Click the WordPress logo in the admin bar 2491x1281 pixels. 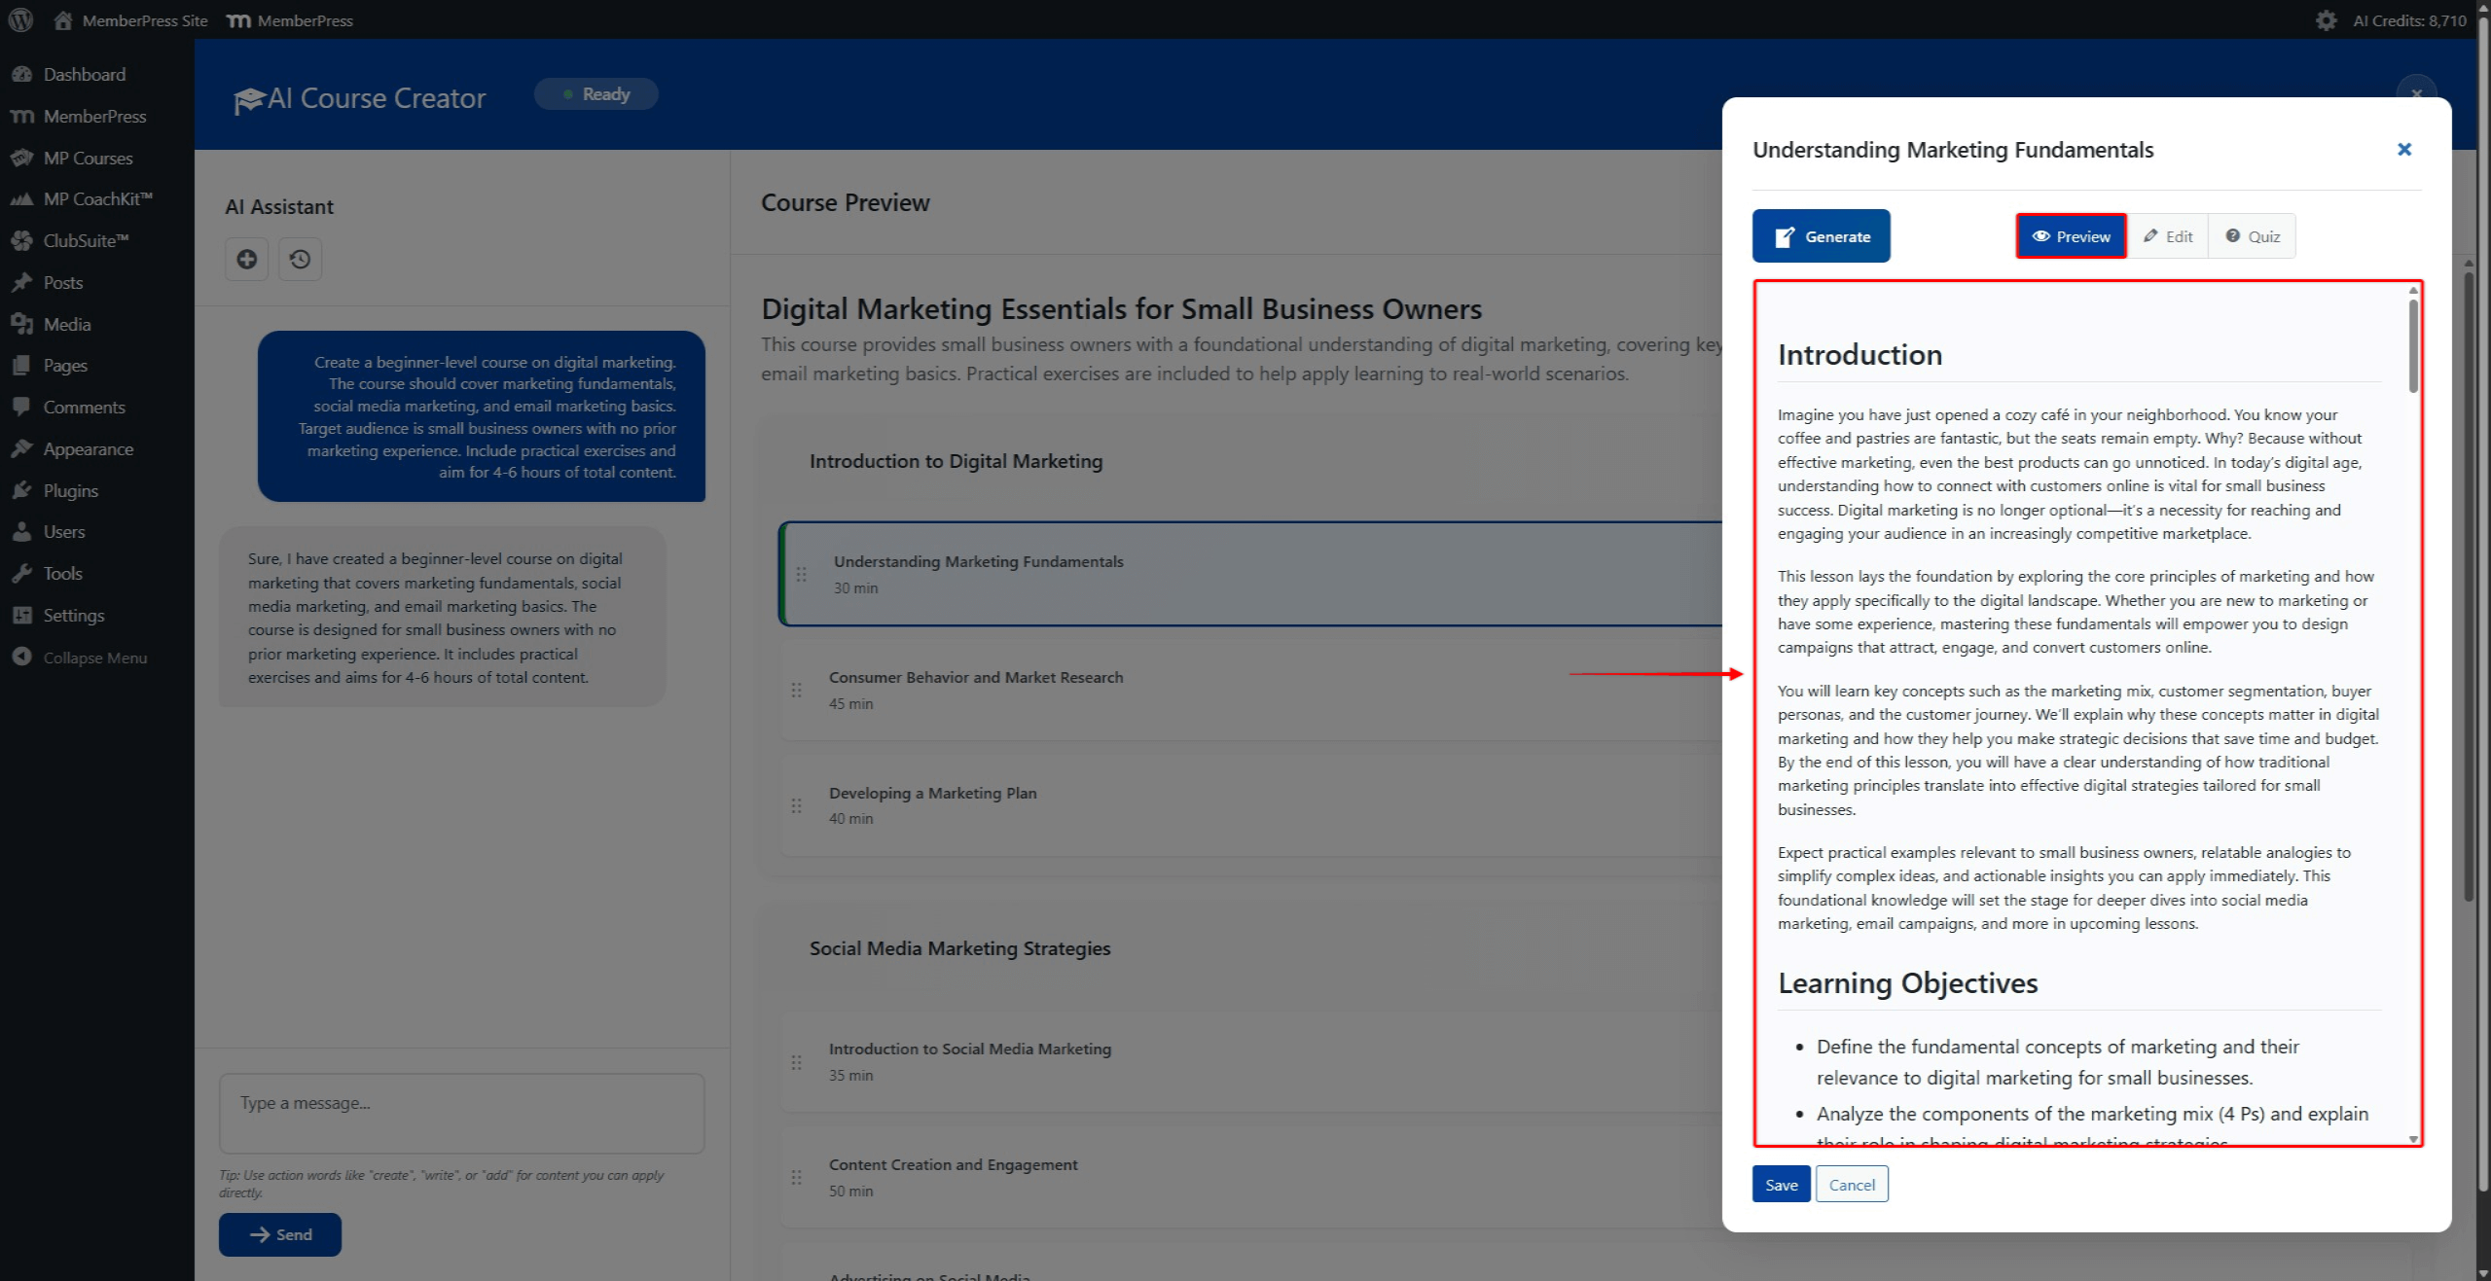20,19
